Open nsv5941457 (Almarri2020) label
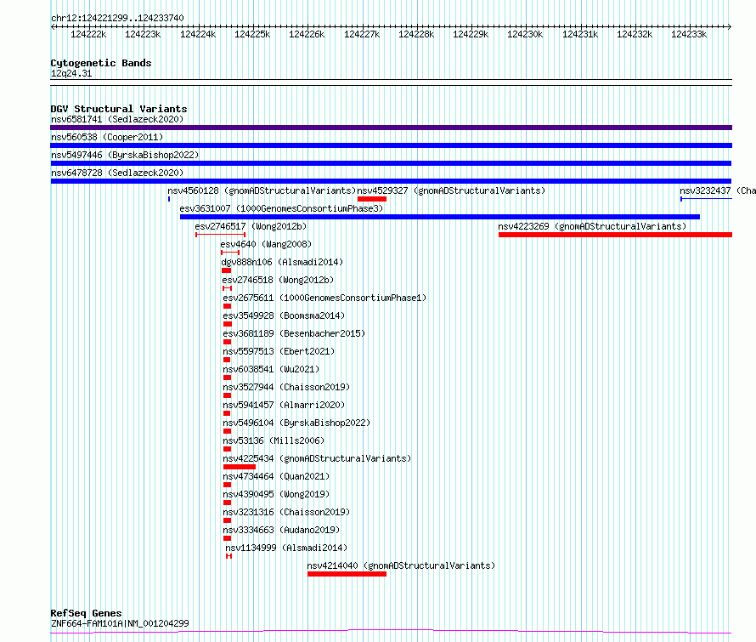This screenshot has width=756, height=642. tap(284, 405)
